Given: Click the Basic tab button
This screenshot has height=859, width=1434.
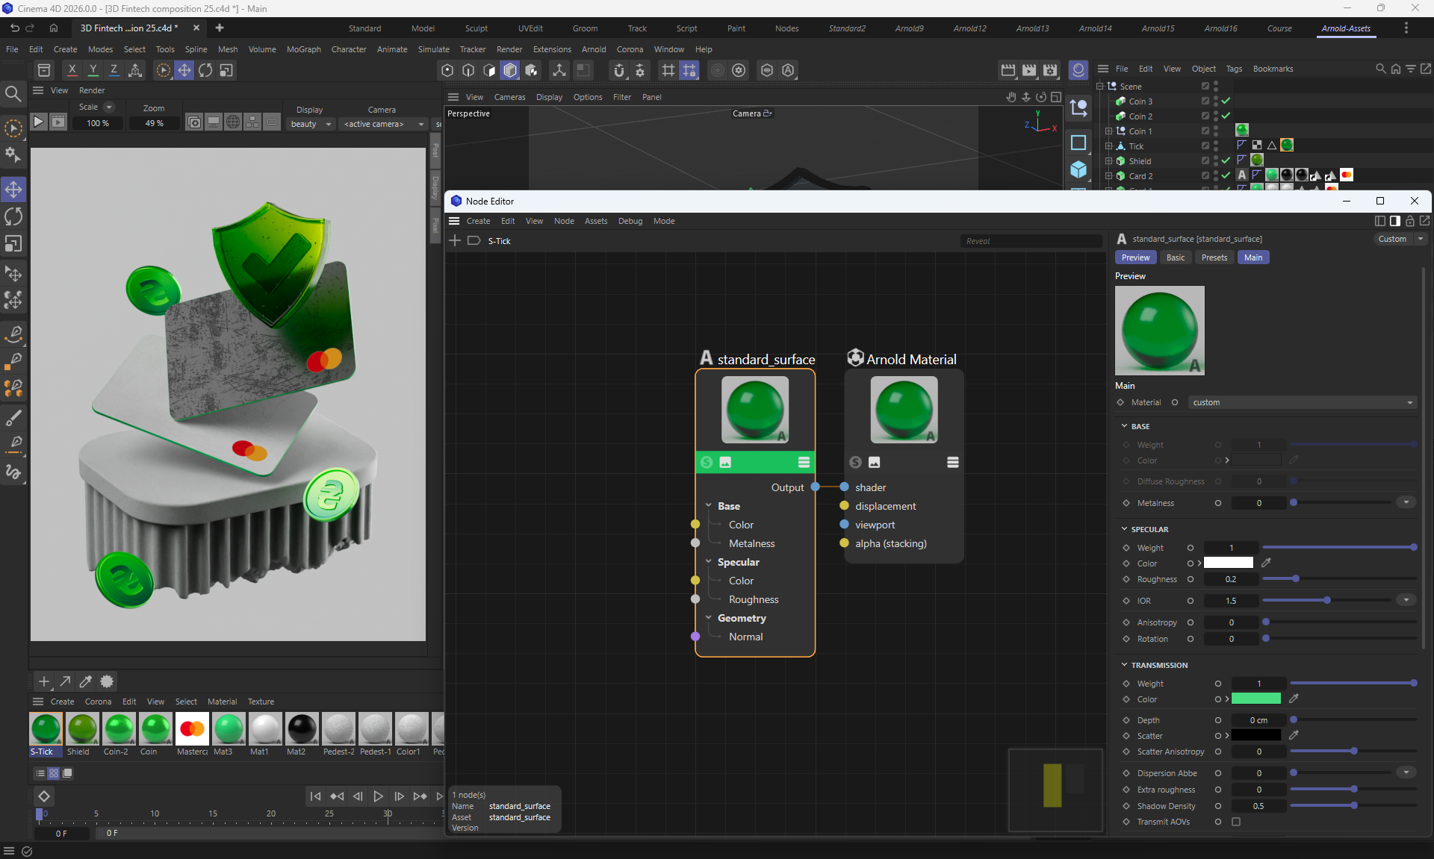Looking at the screenshot, I should coord(1175,257).
